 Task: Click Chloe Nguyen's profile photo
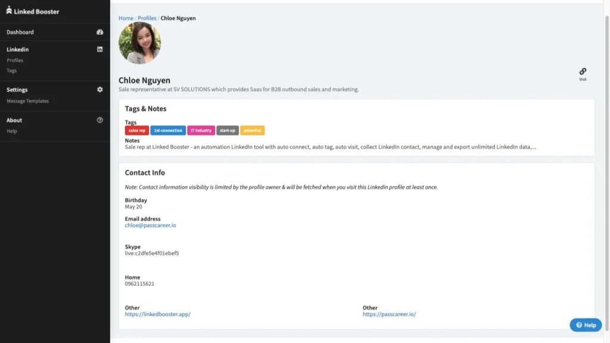click(140, 42)
